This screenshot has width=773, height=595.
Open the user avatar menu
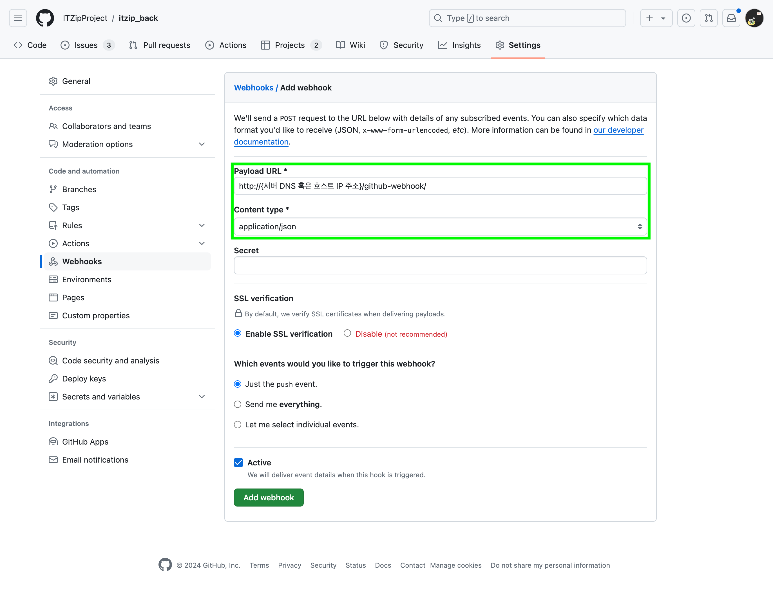754,18
